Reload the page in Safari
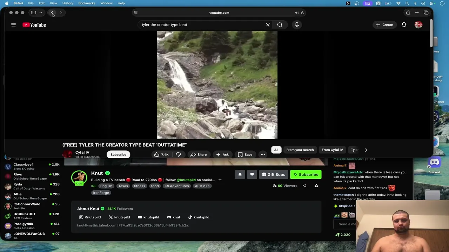 (302, 13)
